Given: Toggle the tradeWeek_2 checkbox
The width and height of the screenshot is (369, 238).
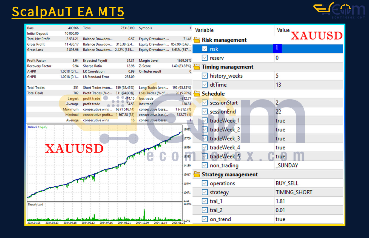Looking at the screenshot, I should [x=205, y=130].
